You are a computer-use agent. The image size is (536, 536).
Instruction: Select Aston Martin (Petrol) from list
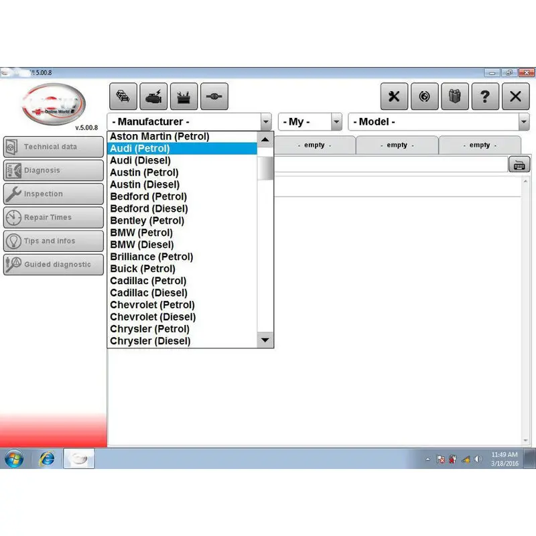click(x=182, y=137)
